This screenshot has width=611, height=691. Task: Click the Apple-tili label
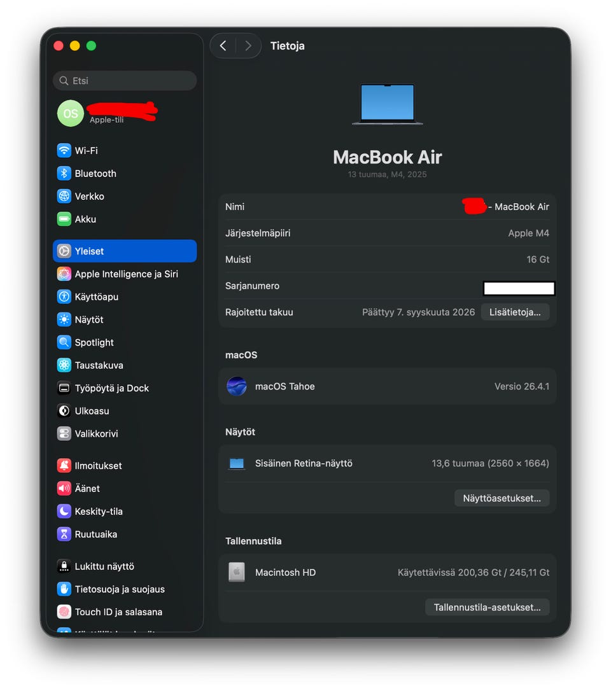point(107,120)
